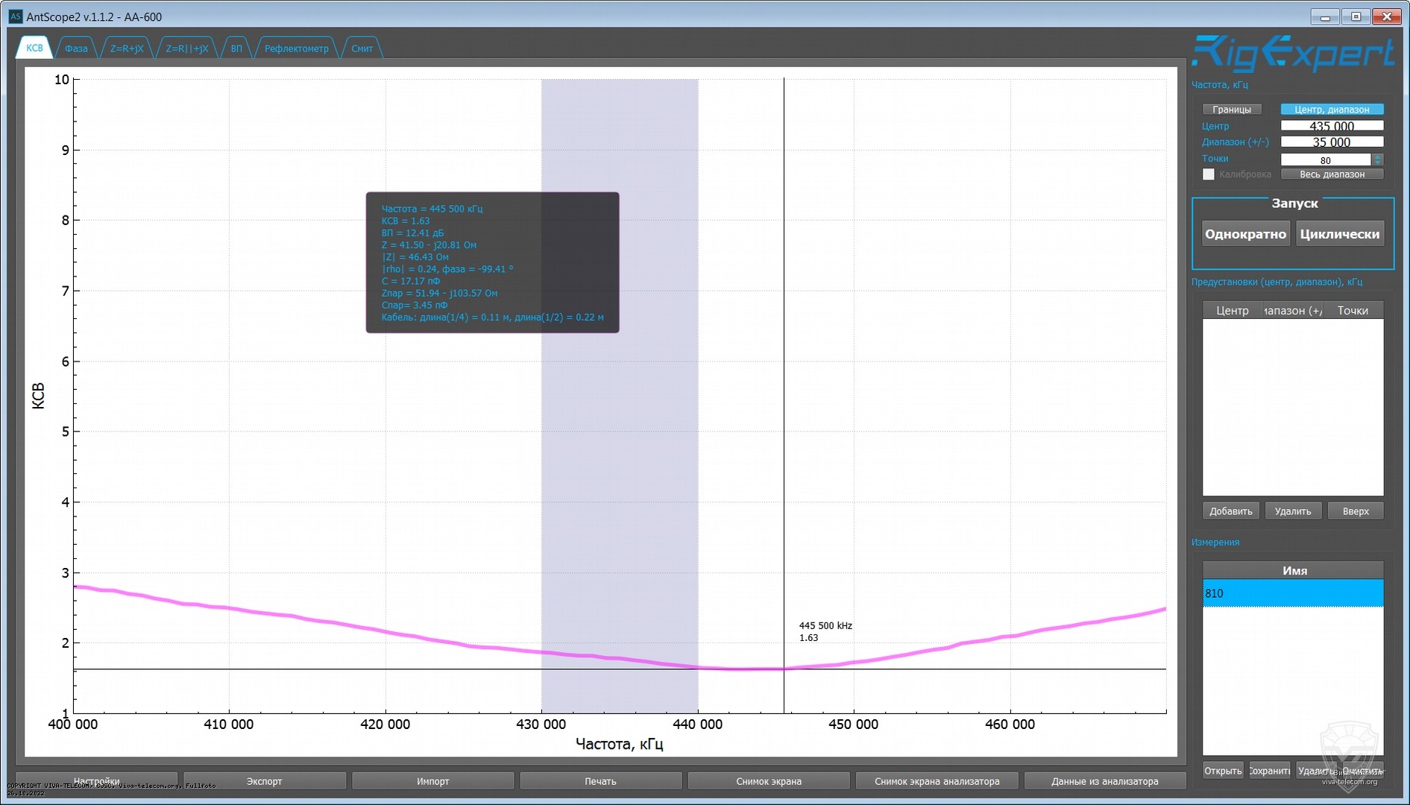Click the Весь диапазон button
The height and width of the screenshot is (805, 1410).
tap(1332, 174)
